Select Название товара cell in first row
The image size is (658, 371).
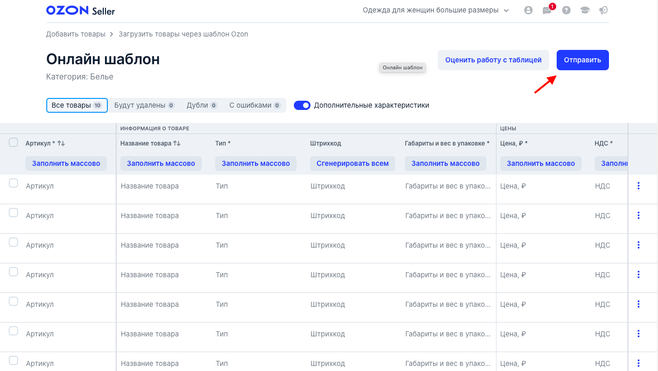[164, 189]
